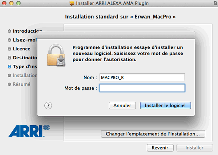This screenshot has width=218, height=155.
Task: Select the Licence step in sidebar
Action: pos(21,49)
